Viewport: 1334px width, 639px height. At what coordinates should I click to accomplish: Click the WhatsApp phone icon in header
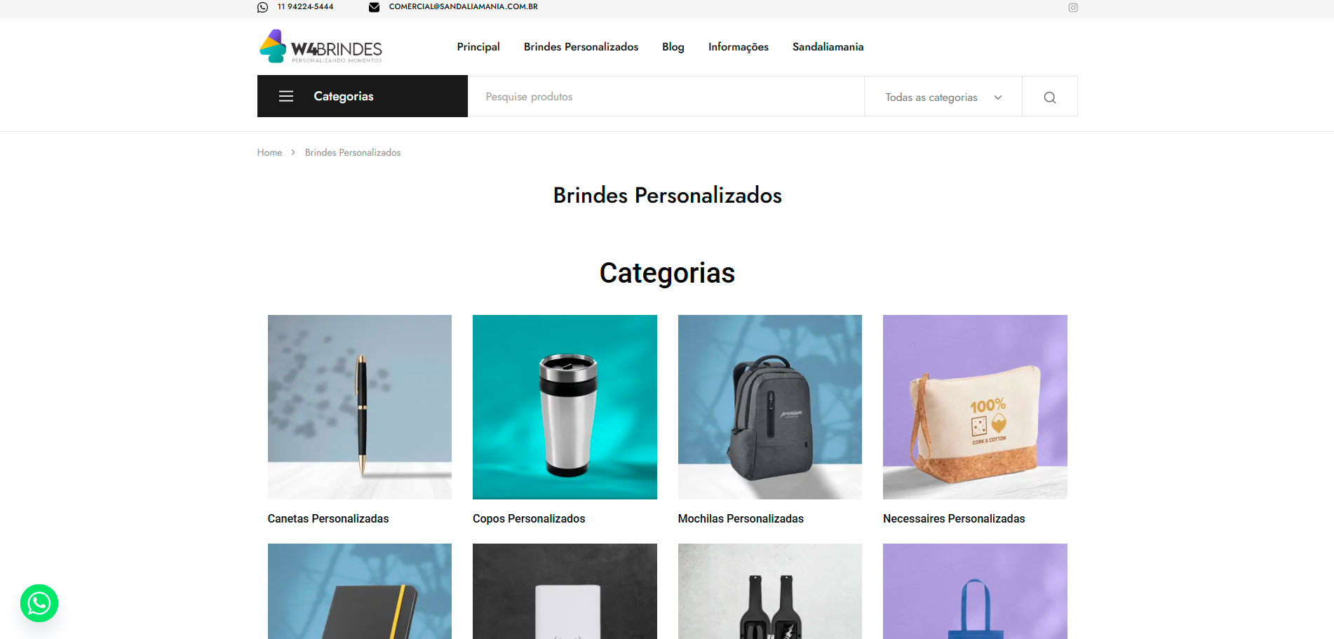point(263,7)
